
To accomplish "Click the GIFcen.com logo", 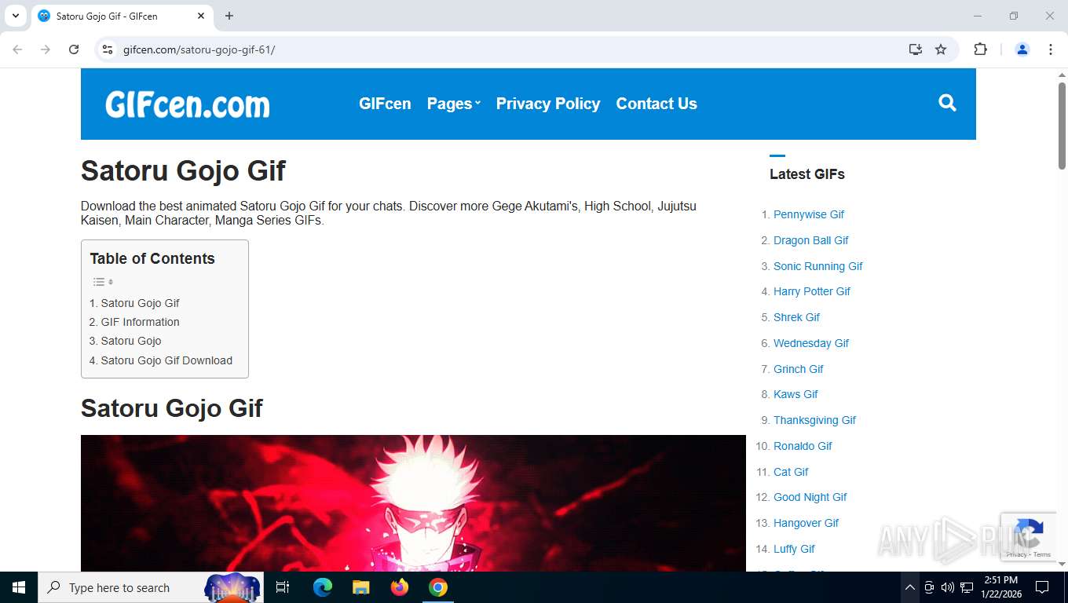I will tap(188, 104).
